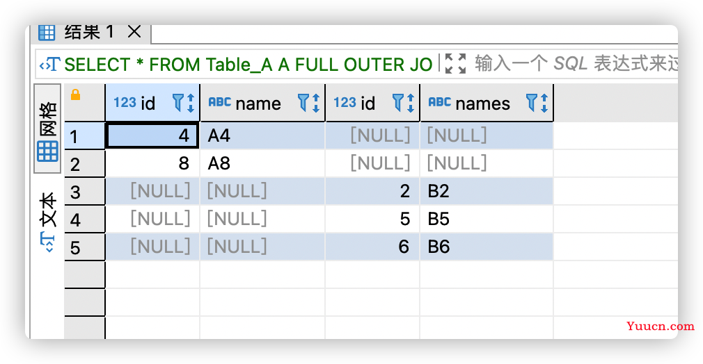Screen dimensions: 703x364
Task: Open filter icon in names column header
Action: click(531, 103)
